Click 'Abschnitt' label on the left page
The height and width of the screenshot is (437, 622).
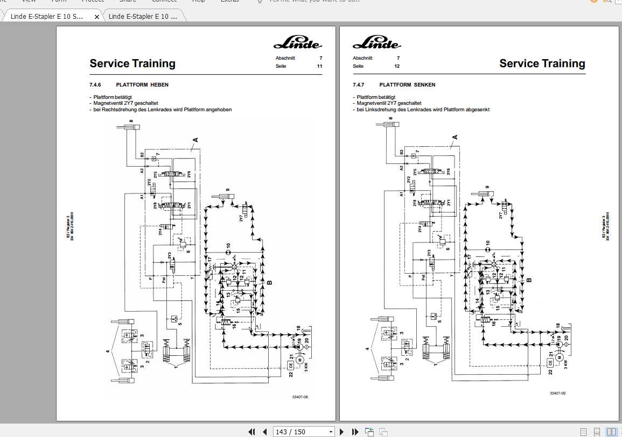coord(285,58)
